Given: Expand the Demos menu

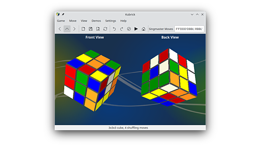Looking at the screenshot, I should (96, 21).
